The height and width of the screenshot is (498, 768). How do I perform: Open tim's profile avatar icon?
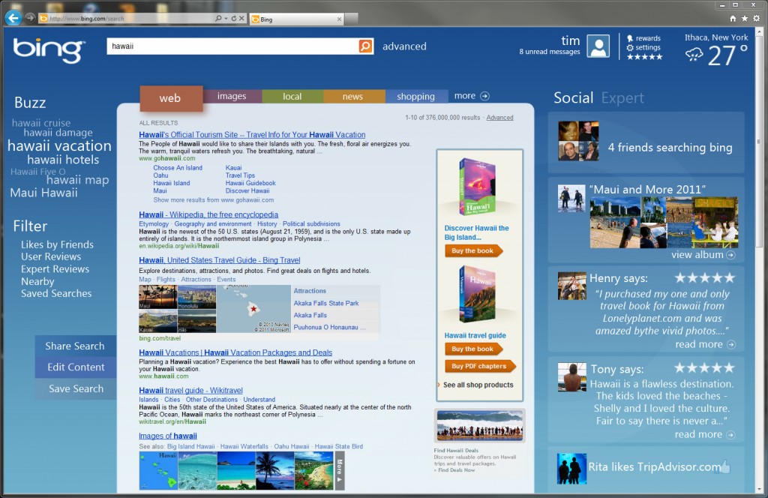click(598, 46)
